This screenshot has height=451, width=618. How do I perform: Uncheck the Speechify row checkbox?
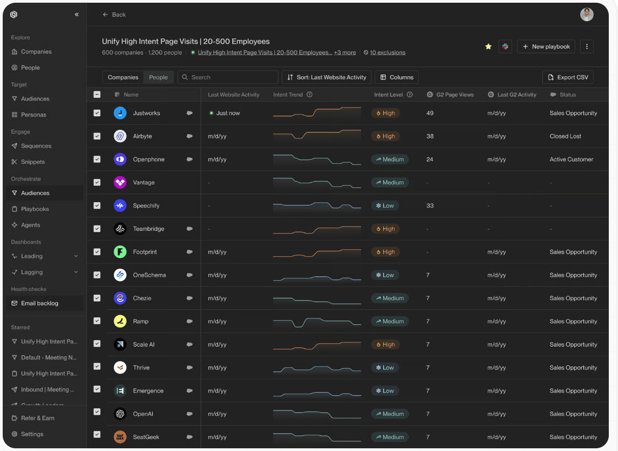click(x=97, y=205)
